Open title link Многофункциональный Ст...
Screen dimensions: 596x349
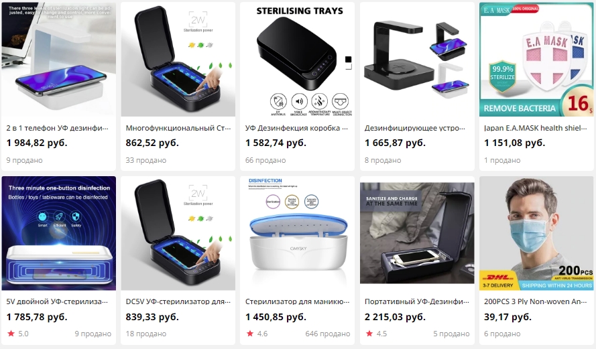178,128
